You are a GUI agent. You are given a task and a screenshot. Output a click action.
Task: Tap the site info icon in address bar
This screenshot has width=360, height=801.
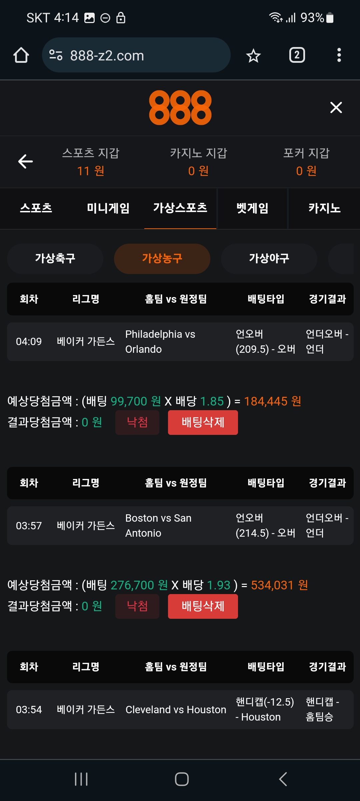(56, 55)
